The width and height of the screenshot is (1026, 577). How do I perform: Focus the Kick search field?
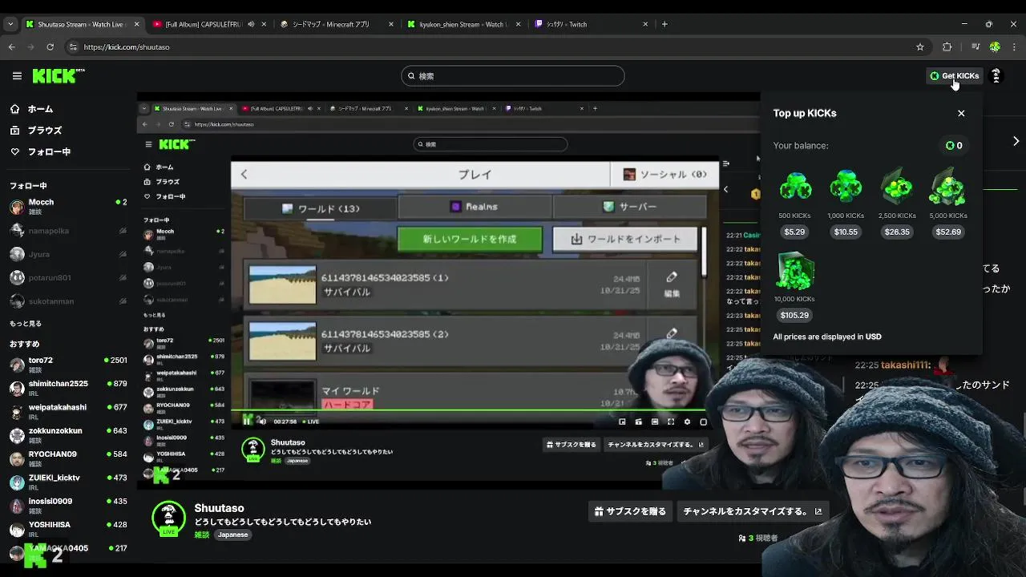point(512,76)
